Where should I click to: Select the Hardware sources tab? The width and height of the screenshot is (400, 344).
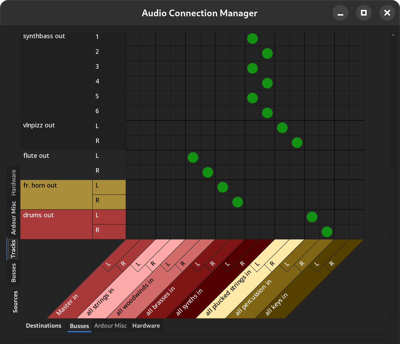(13, 181)
